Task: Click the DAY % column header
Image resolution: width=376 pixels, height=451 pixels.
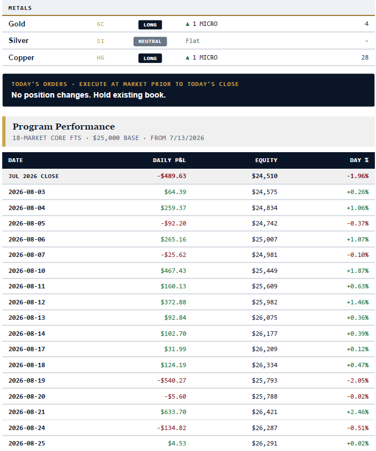Action: (x=359, y=160)
